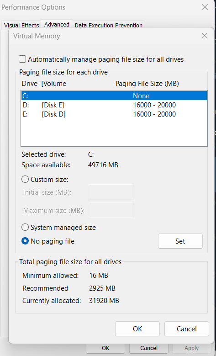This screenshot has width=216, height=356.
Task: Click Apply in Performance Options window
Action: [192, 348]
